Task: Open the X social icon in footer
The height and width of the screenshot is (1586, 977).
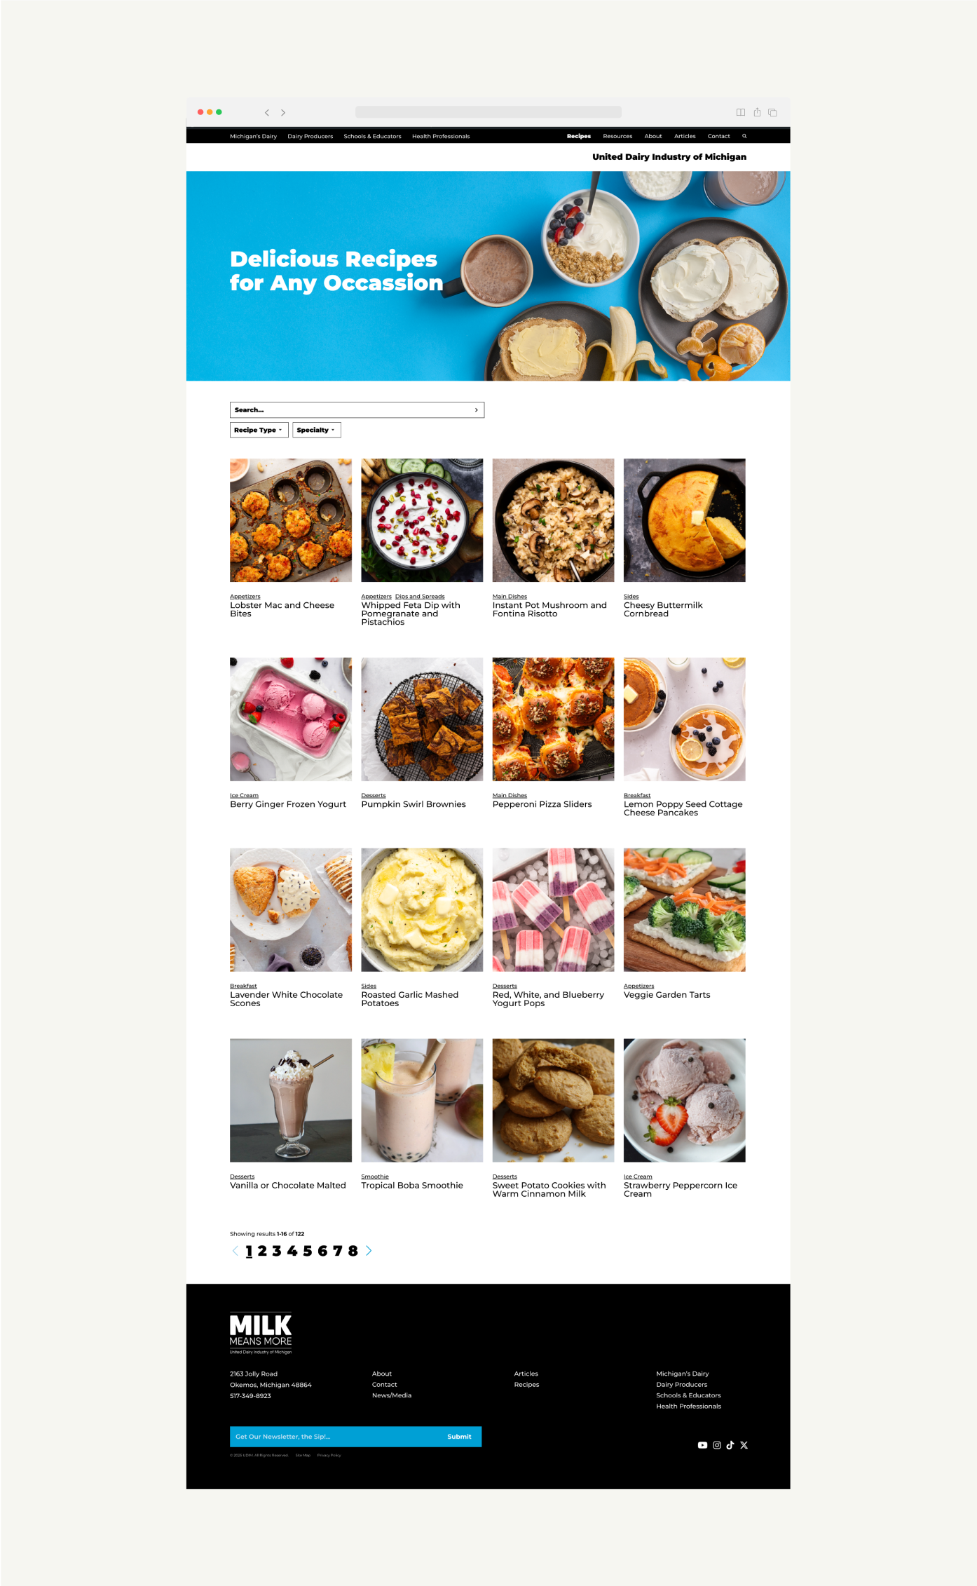Action: point(744,1445)
